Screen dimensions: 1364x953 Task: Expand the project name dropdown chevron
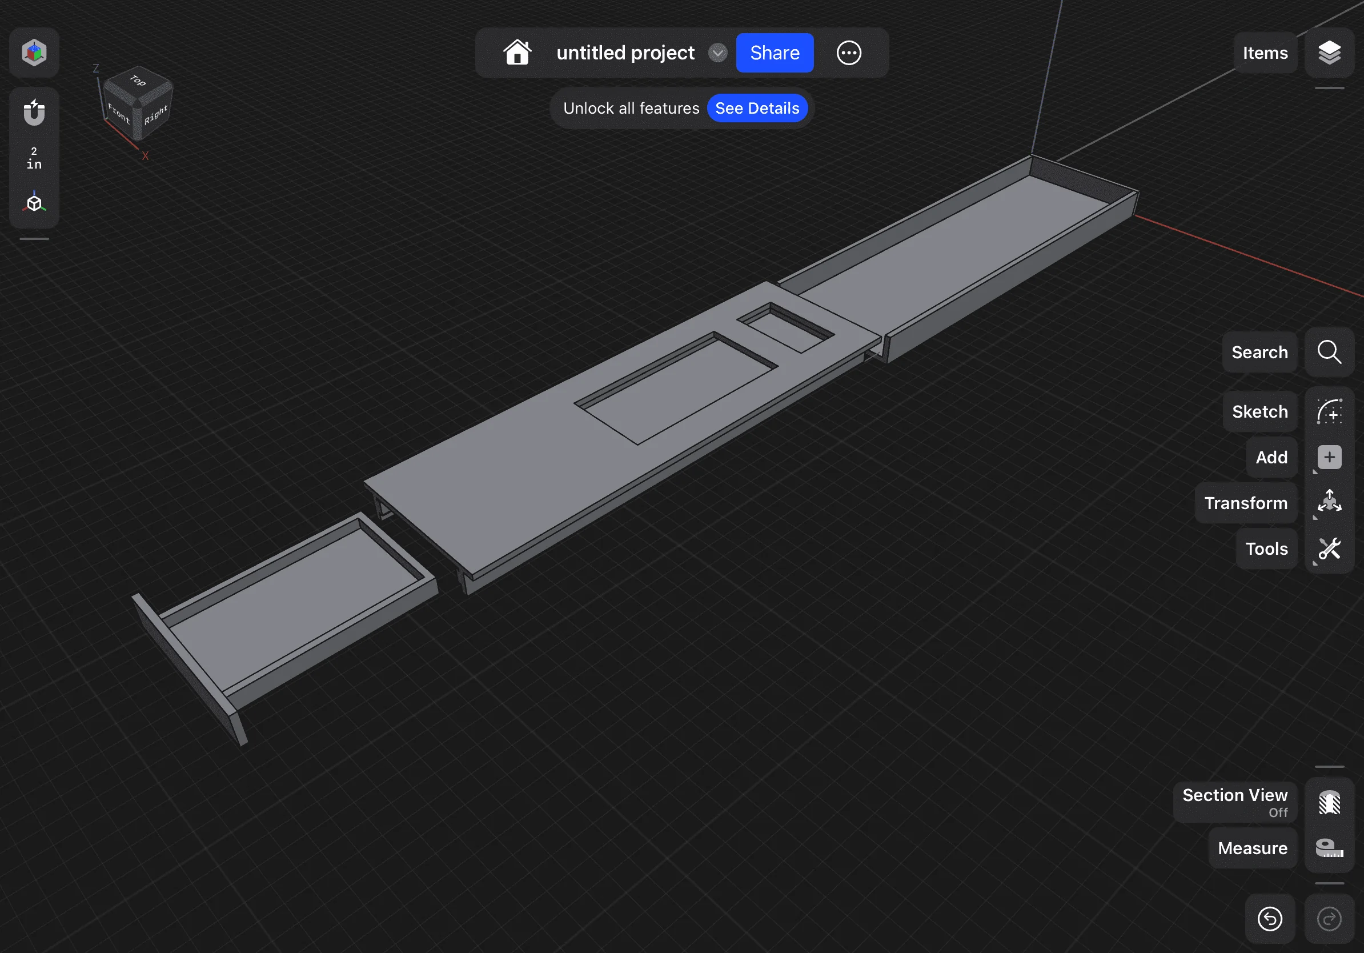click(x=717, y=53)
